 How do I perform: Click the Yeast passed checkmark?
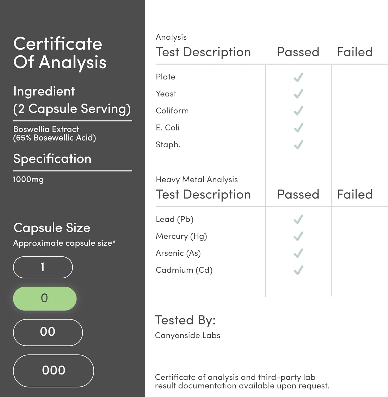298,94
